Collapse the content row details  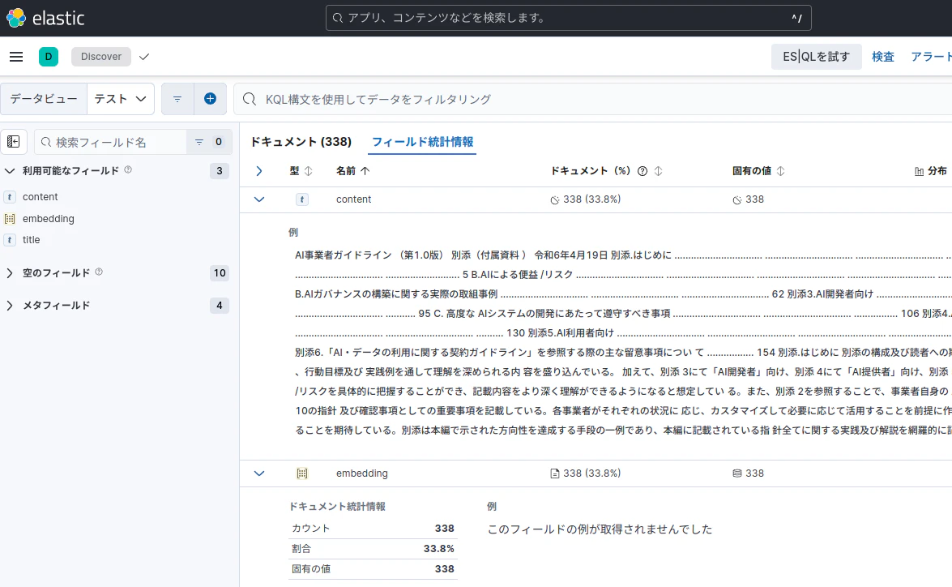(259, 199)
